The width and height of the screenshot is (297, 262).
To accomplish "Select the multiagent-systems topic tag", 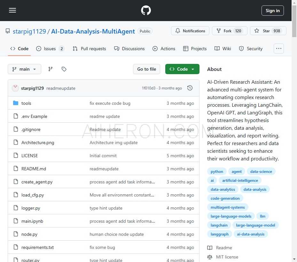I will click(228, 207).
